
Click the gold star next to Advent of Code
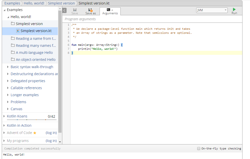coord(35,133)
